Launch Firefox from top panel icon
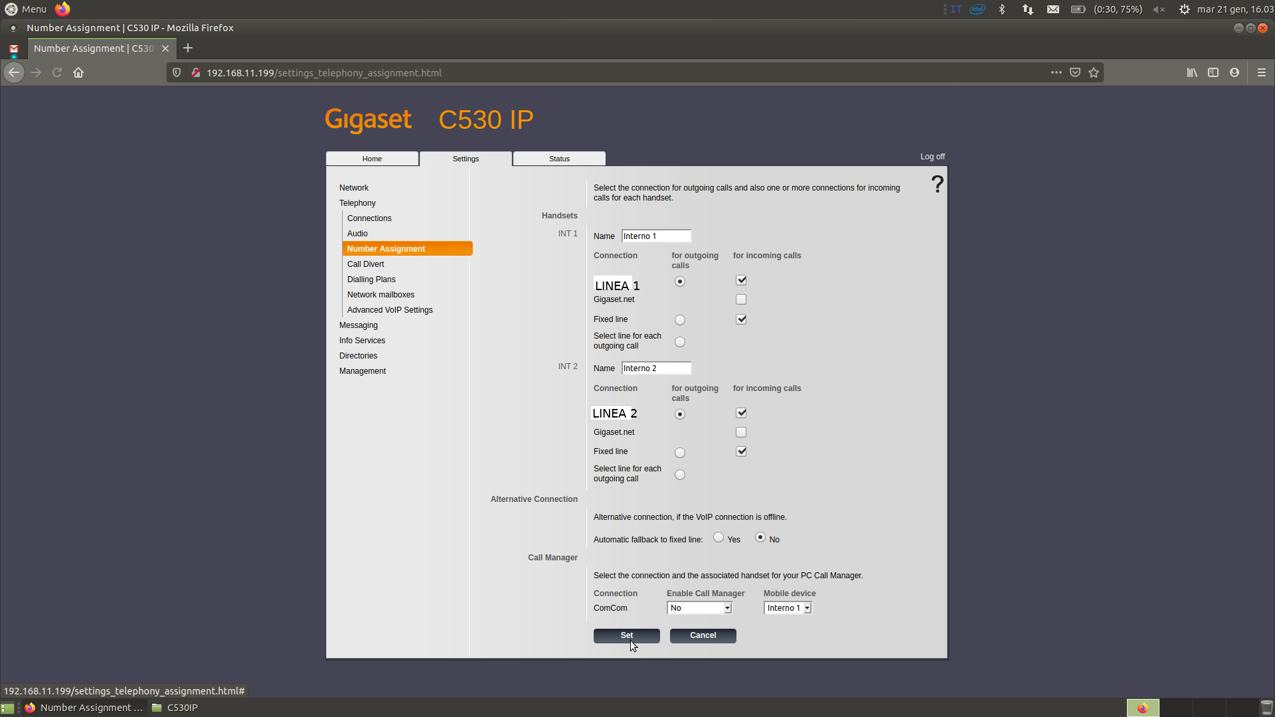This screenshot has height=717, width=1275. (62, 9)
